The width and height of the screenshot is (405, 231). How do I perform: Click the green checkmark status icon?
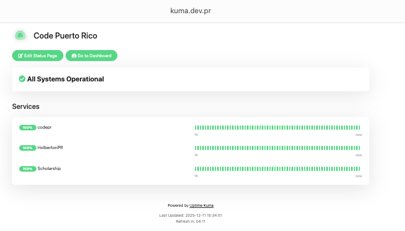(22, 79)
